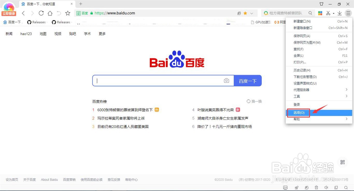Open the 学术 link

(x=87, y=34)
